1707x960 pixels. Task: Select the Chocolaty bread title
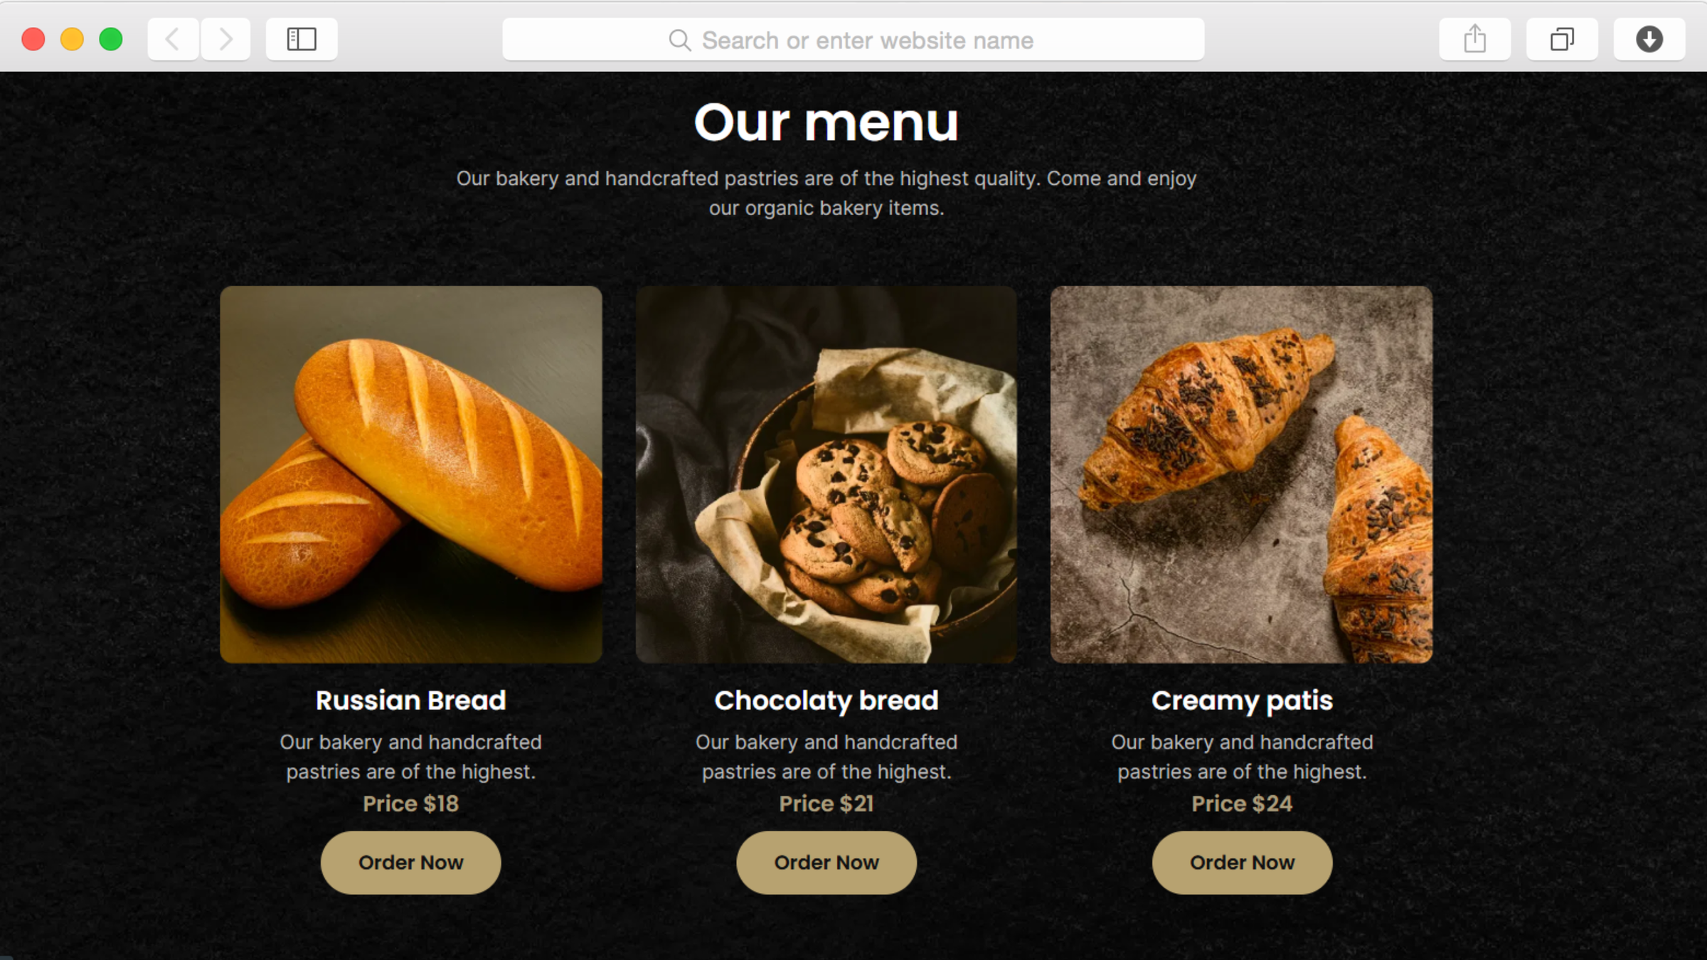coord(826,701)
